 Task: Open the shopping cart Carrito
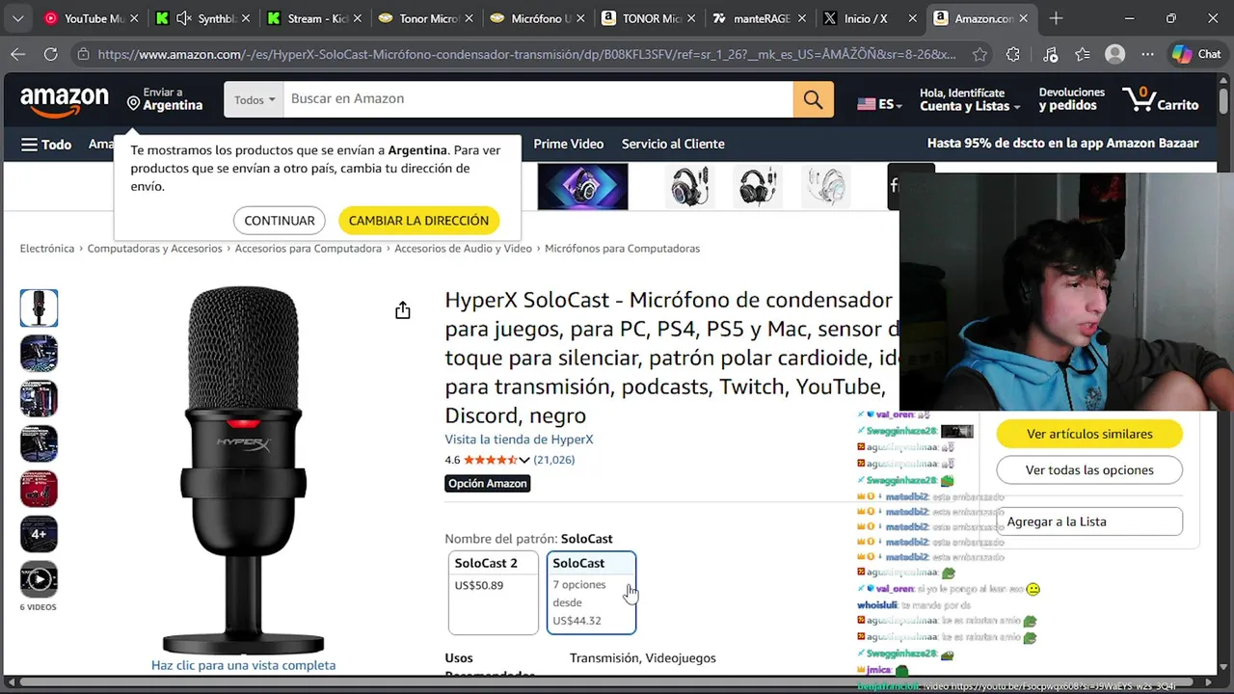[x=1161, y=99]
